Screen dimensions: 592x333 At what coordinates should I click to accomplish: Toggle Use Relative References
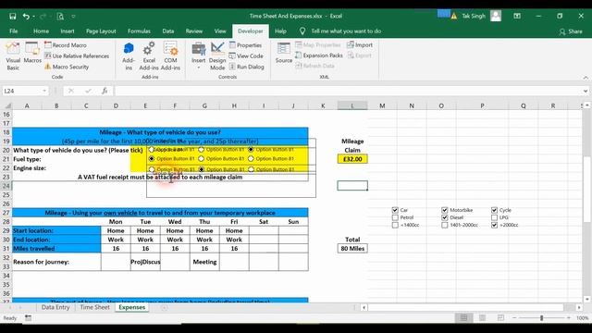pos(77,55)
